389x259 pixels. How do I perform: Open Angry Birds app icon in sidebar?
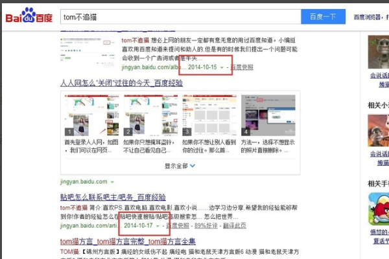point(379,209)
